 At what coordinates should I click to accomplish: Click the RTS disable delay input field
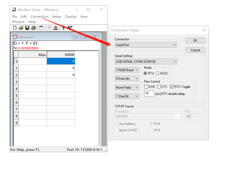149,94
